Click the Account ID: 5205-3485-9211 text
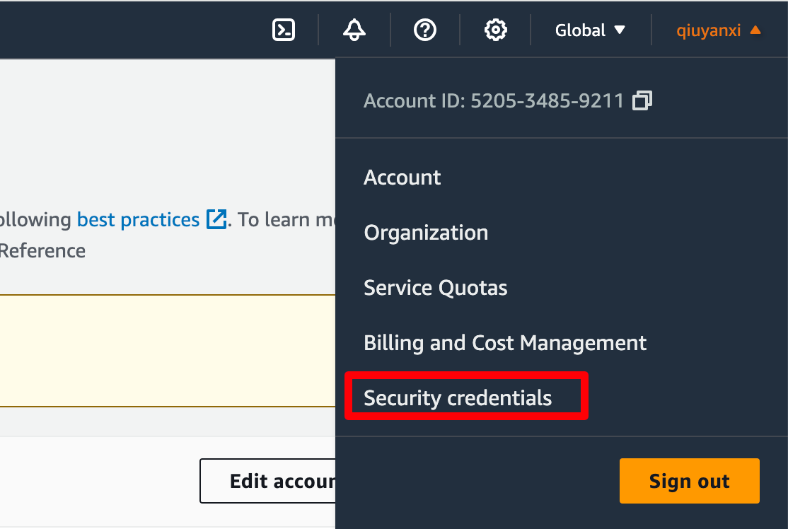The width and height of the screenshot is (788, 529). [x=494, y=100]
